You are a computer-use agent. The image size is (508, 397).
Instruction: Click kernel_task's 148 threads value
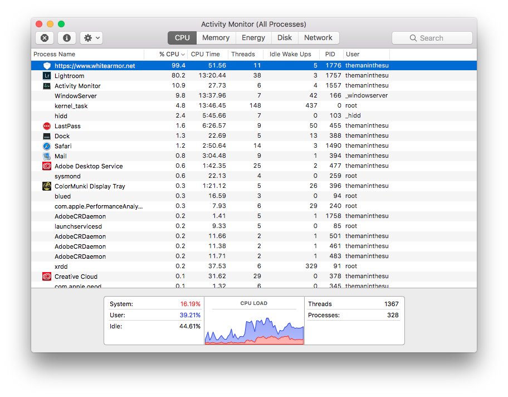pos(255,105)
